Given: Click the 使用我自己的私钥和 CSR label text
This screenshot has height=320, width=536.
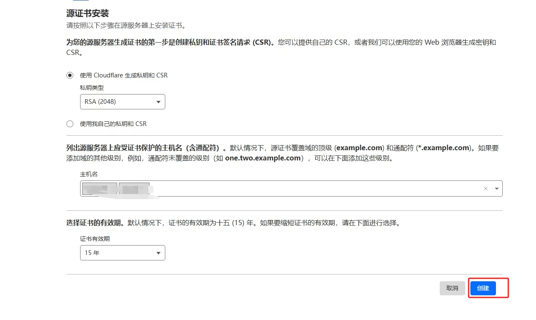Looking at the screenshot, I should click(x=113, y=124).
